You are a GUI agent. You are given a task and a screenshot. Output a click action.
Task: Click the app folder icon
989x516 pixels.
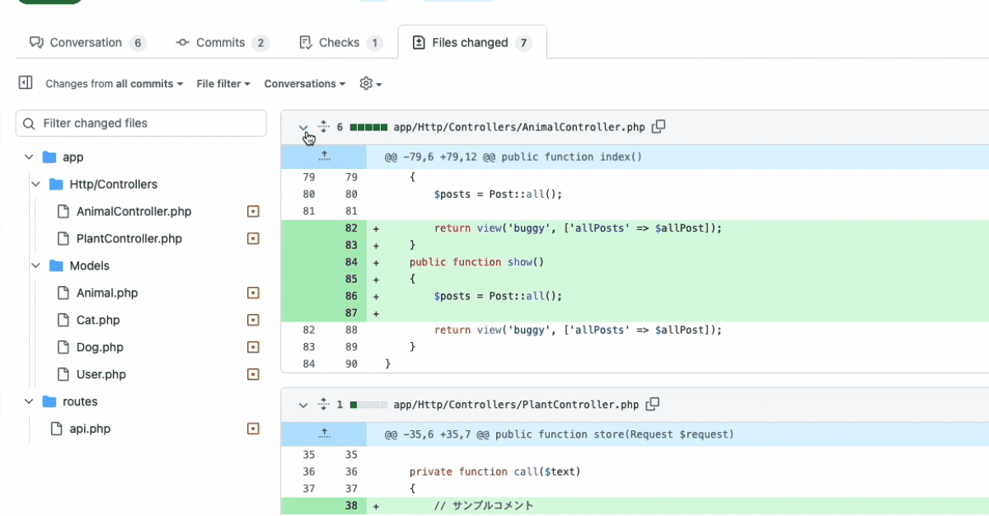[49, 157]
